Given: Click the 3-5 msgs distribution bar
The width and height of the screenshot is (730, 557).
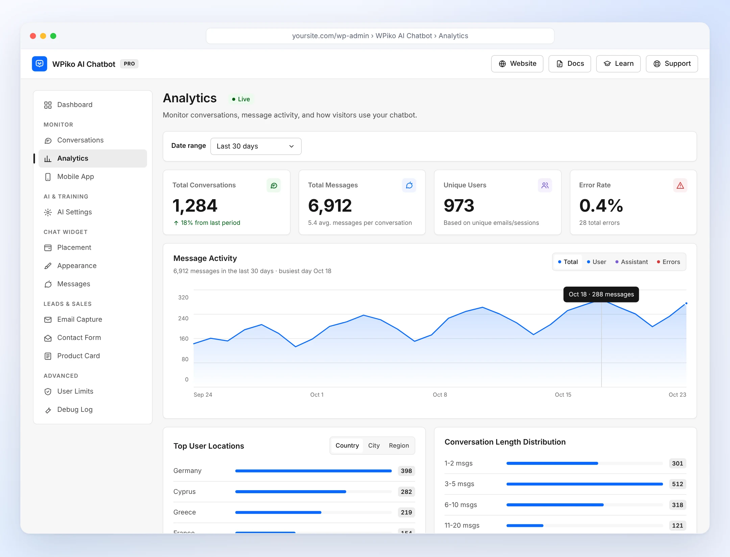Looking at the screenshot, I should click(x=584, y=484).
